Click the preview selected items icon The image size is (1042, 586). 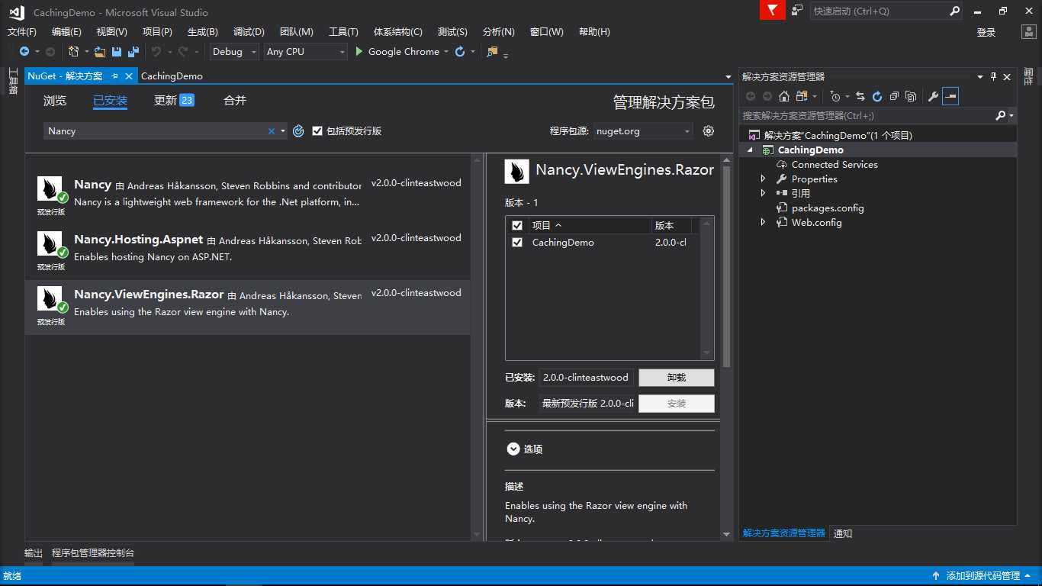click(950, 96)
